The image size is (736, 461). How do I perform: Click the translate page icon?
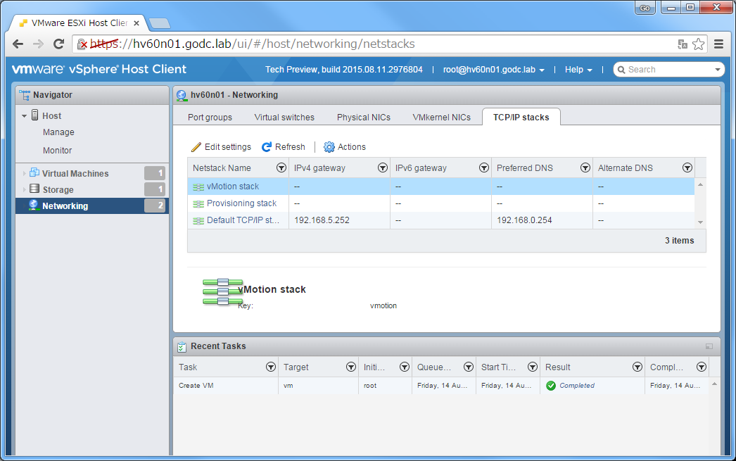point(683,44)
